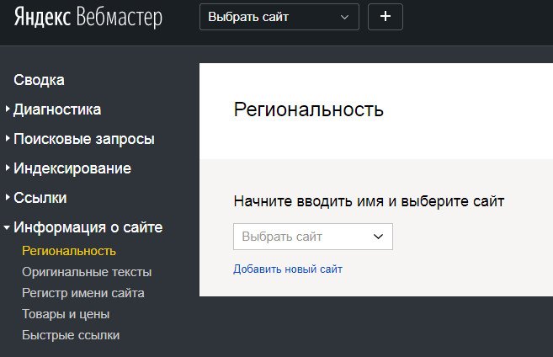553x357 pixels.
Task: Select the Ссылки section label
Action: click(40, 198)
